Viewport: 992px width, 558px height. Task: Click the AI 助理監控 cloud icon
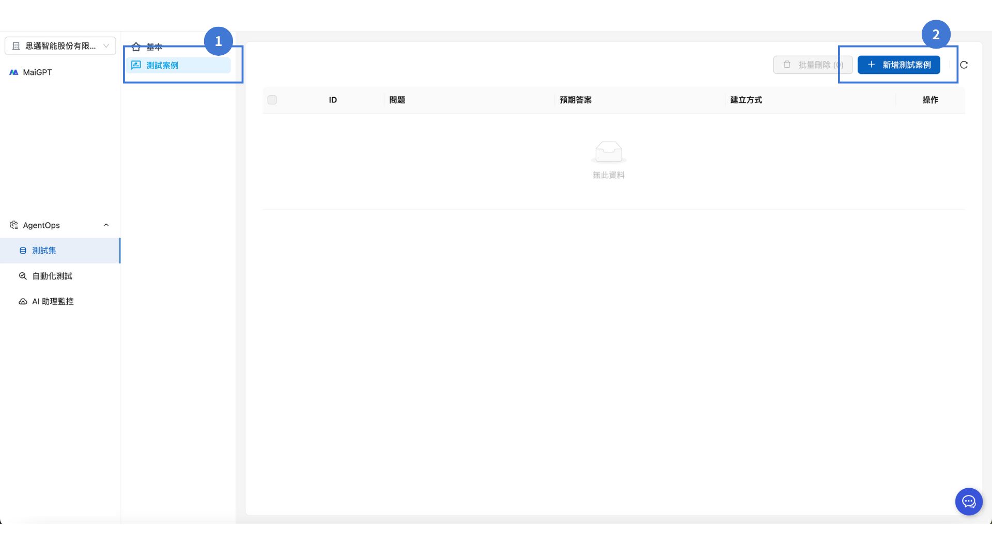pos(23,301)
